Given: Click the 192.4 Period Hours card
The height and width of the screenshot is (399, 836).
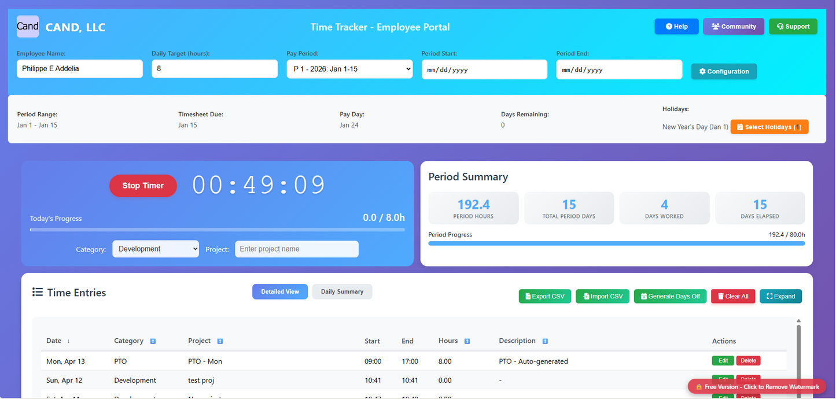Looking at the screenshot, I should click(473, 208).
